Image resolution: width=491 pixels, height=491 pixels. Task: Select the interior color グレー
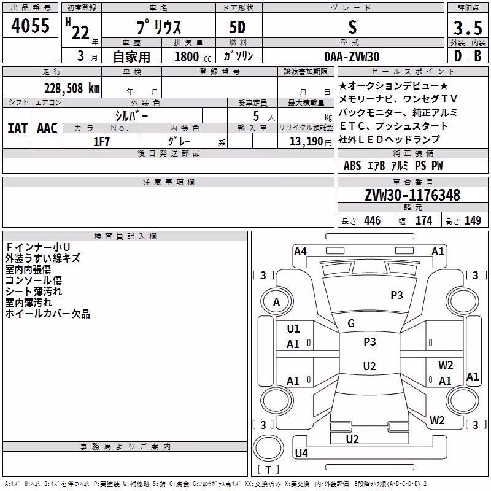pyautogui.click(x=179, y=141)
